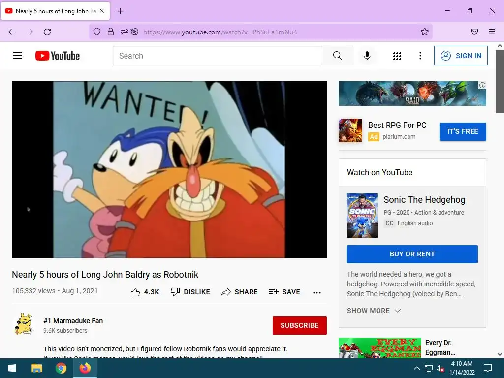Click plarium.com ad link
Viewport: 504px width, 378px height.
point(399,137)
